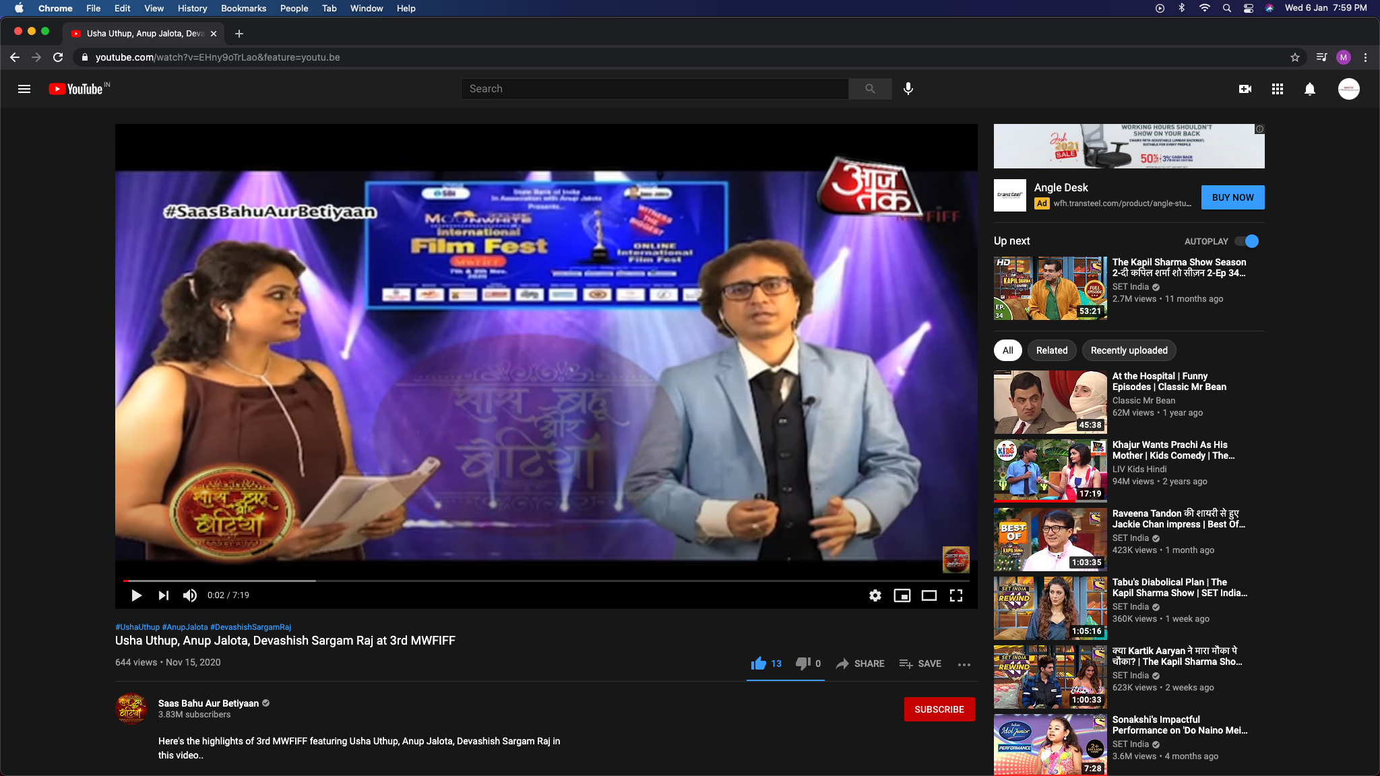The width and height of the screenshot is (1380, 776).
Task: Search with your voice microphone icon
Action: (908, 89)
